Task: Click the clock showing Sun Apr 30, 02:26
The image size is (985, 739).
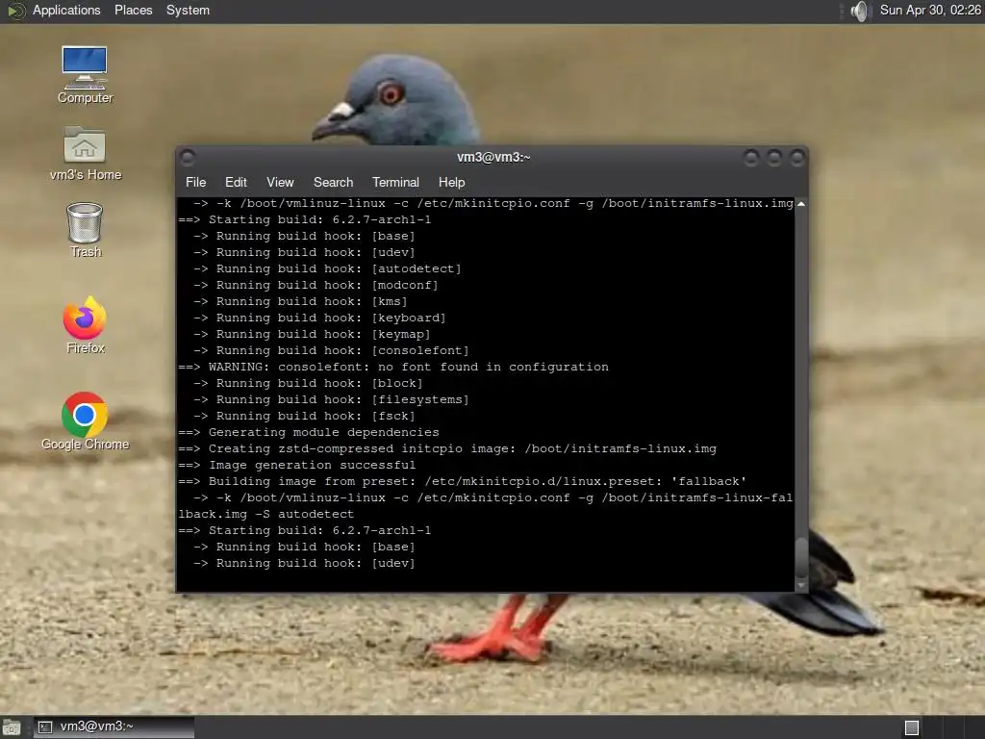Action: tap(930, 11)
